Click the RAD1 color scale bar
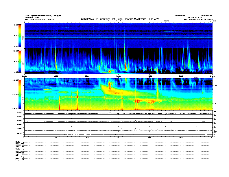 [x=20, y=61]
